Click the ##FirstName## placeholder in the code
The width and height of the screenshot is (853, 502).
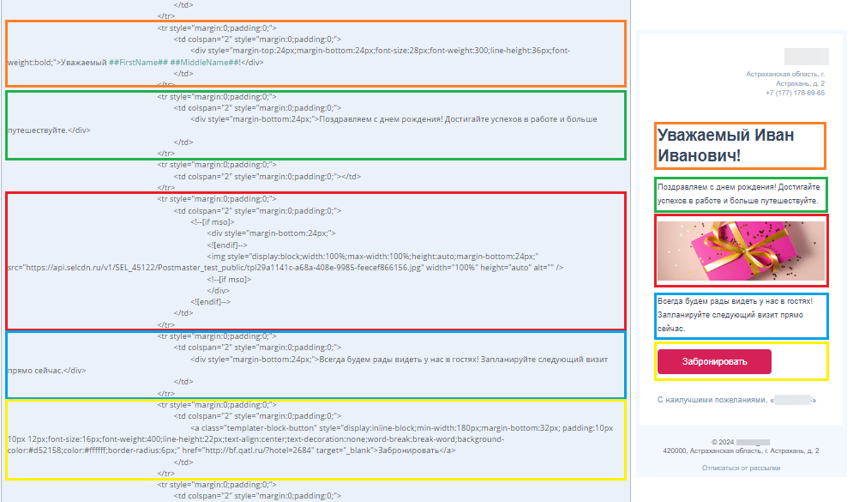point(138,63)
